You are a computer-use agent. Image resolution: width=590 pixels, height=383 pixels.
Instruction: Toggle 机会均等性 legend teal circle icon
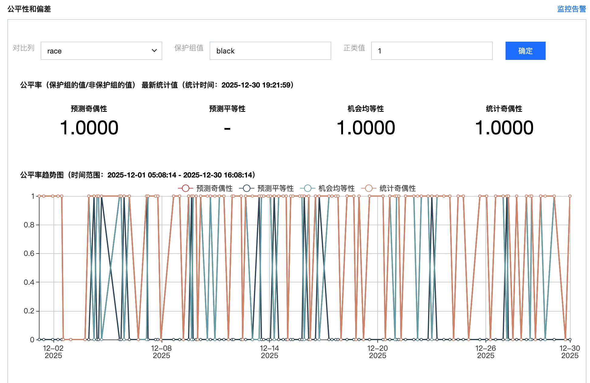point(308,188)
